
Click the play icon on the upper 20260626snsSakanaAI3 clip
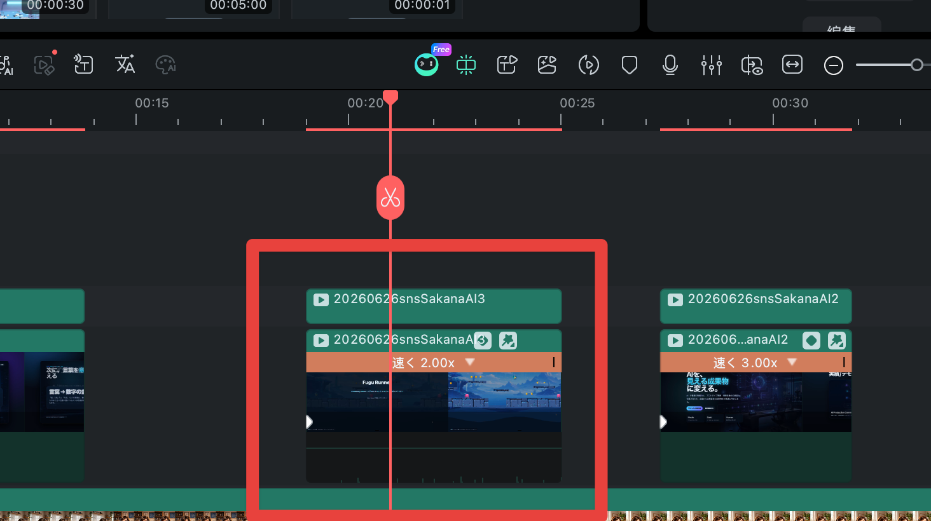(x=321, y=299)
